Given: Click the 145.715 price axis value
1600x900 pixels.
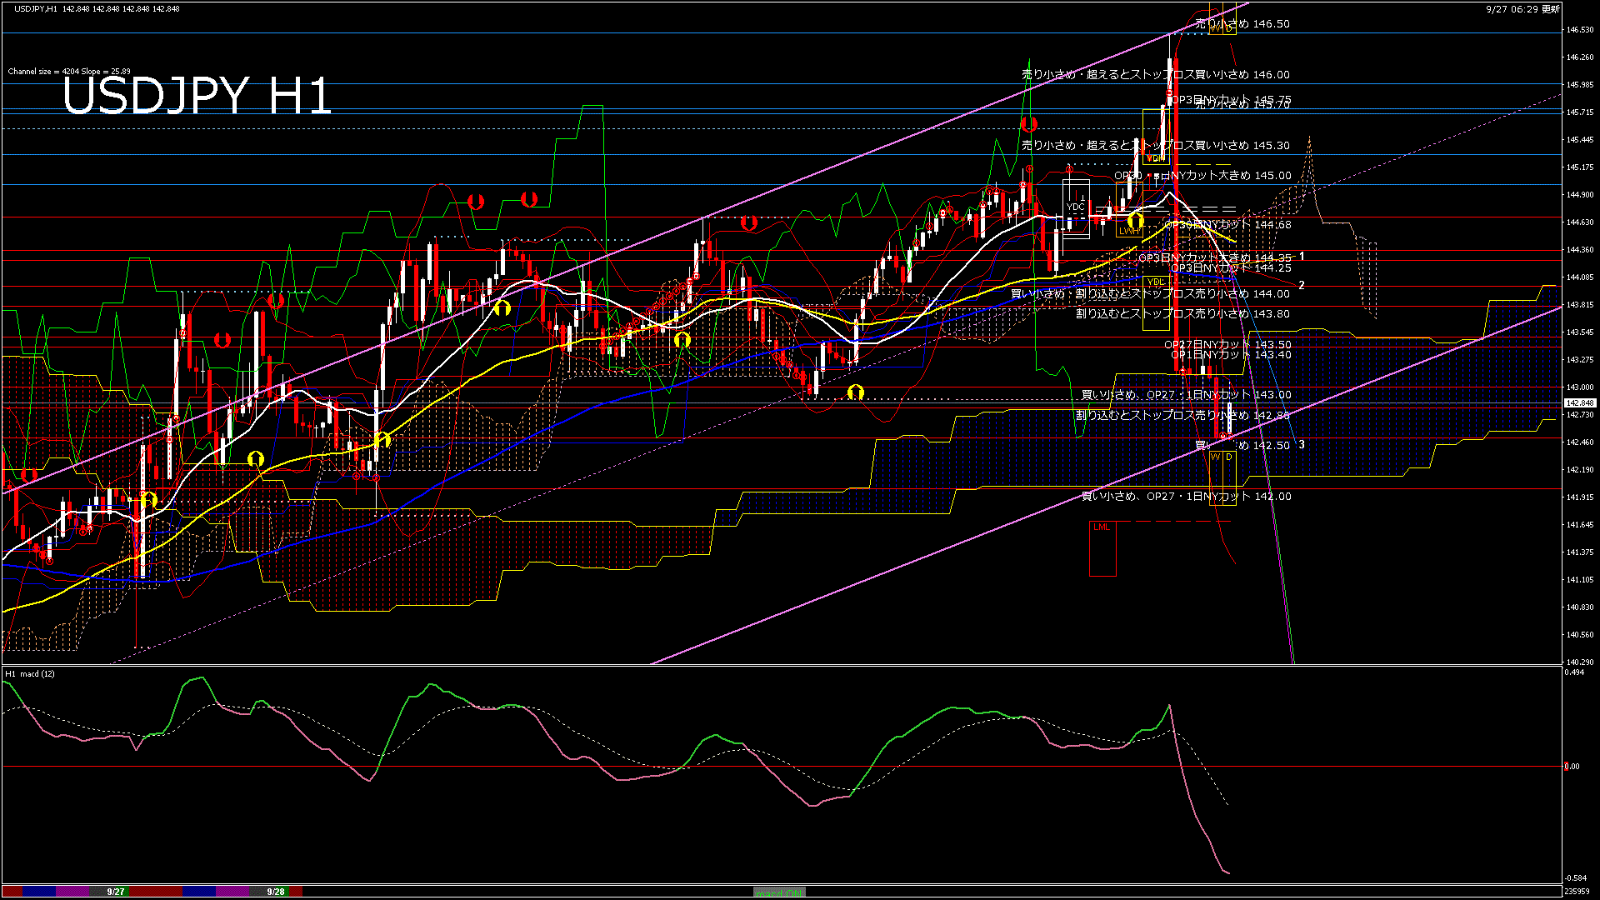Looking at the screenshot, I should pyautogui.click(x=1580, y=112).
